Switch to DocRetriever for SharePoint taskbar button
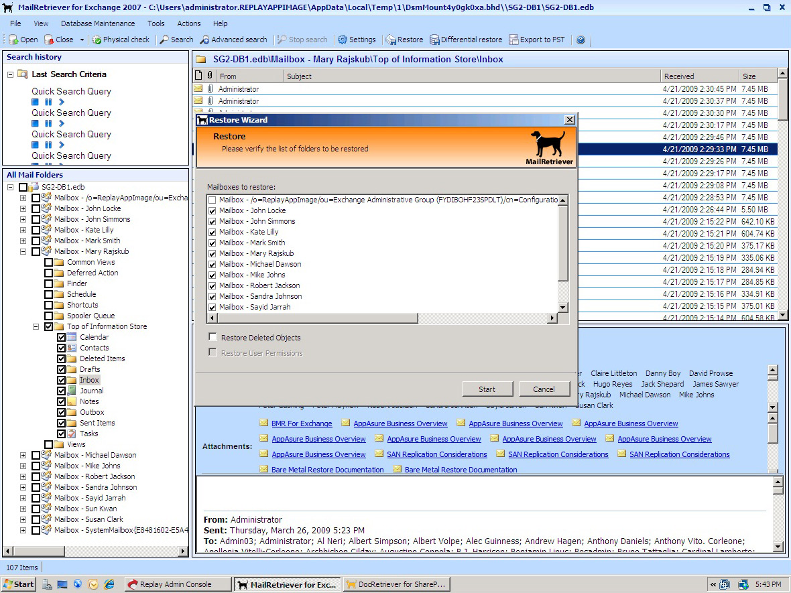This screenshot has width=791, height=593. [397, 584]
